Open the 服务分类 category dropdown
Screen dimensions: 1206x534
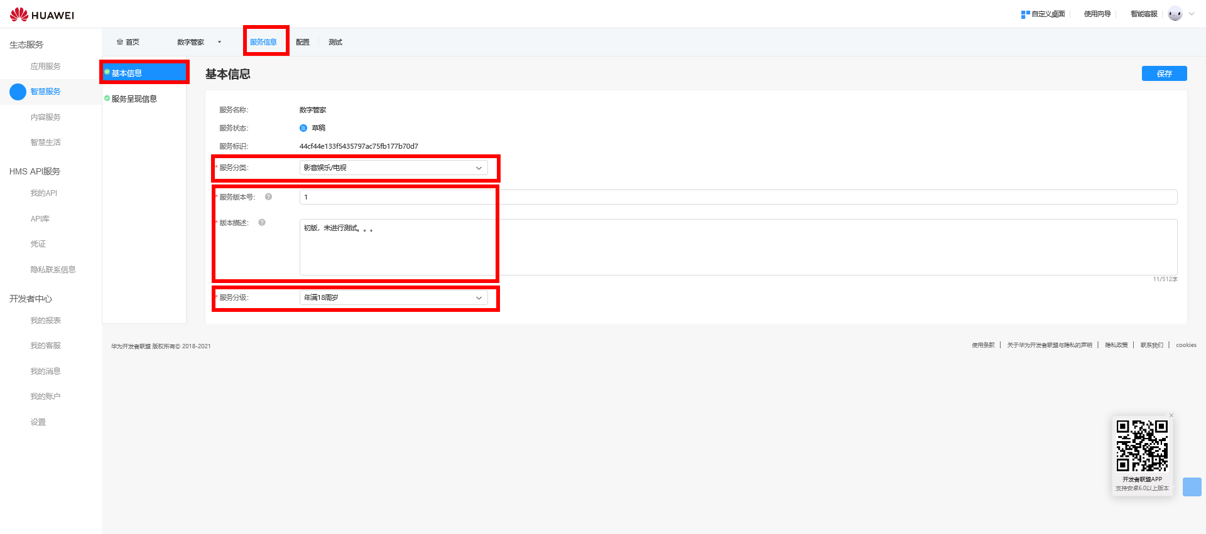click(394, 168)
